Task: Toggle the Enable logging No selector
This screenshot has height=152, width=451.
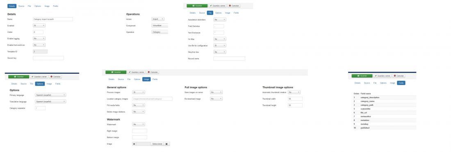Action: tap(39, 38)
